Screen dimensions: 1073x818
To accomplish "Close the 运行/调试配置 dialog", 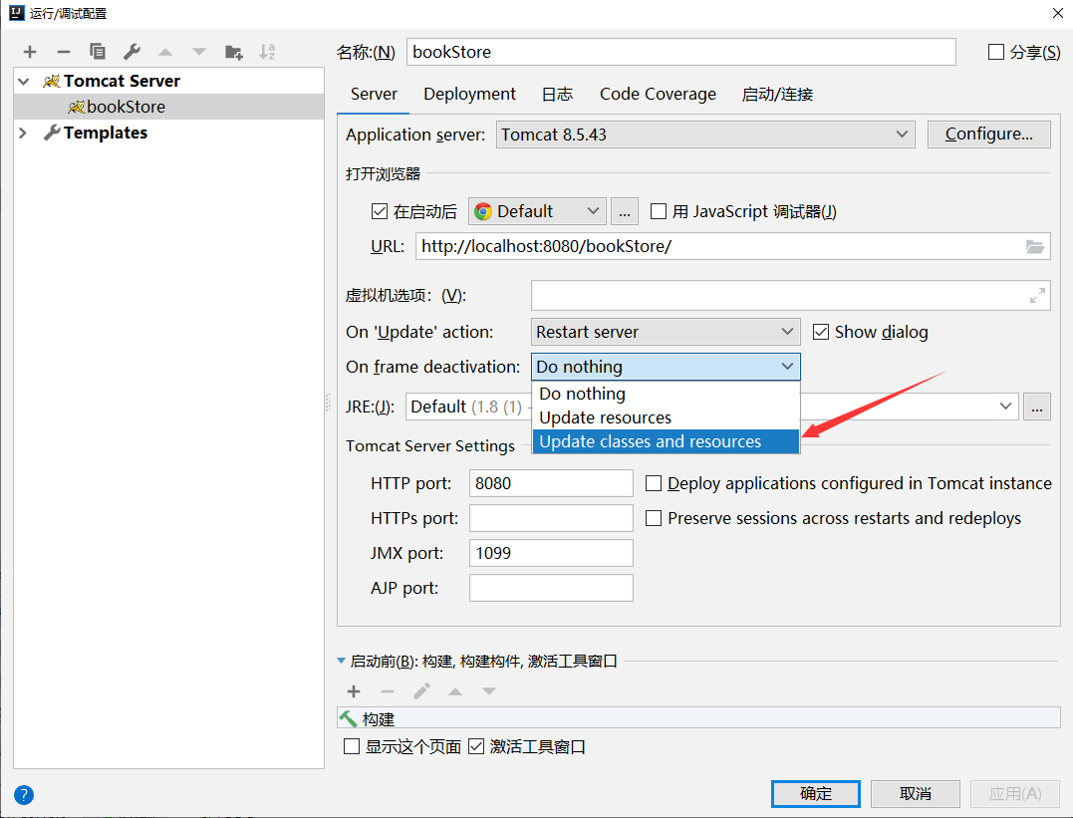I will pos(1057,13).
